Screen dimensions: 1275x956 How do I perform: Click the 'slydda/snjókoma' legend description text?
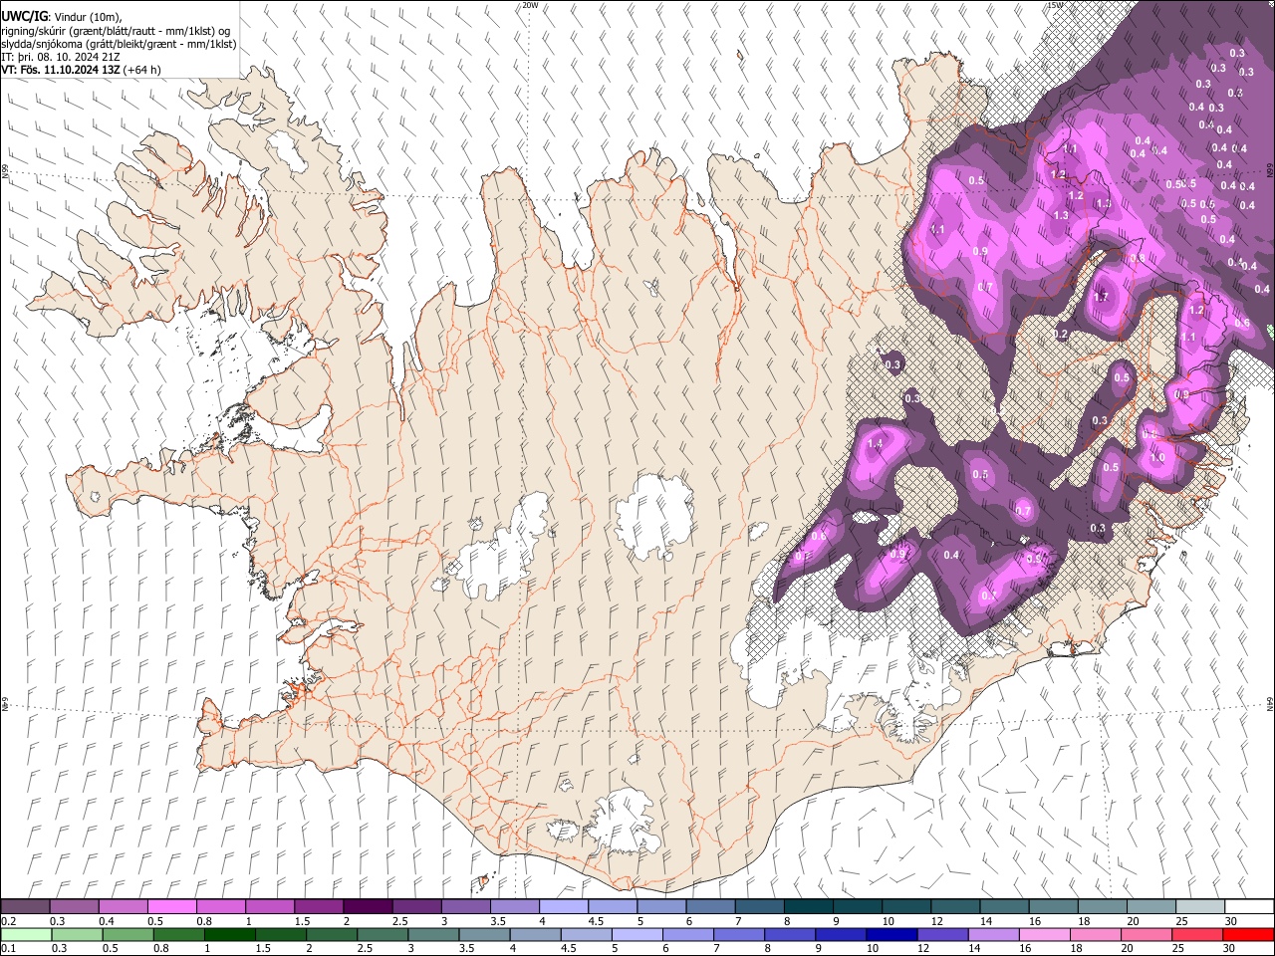click(x=43, y=44)
